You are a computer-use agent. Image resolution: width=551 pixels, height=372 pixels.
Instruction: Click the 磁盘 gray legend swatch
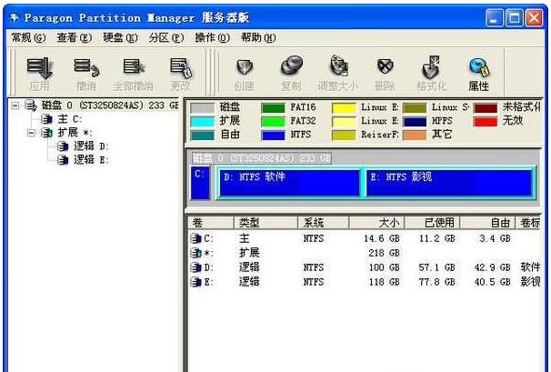point(202,107)
